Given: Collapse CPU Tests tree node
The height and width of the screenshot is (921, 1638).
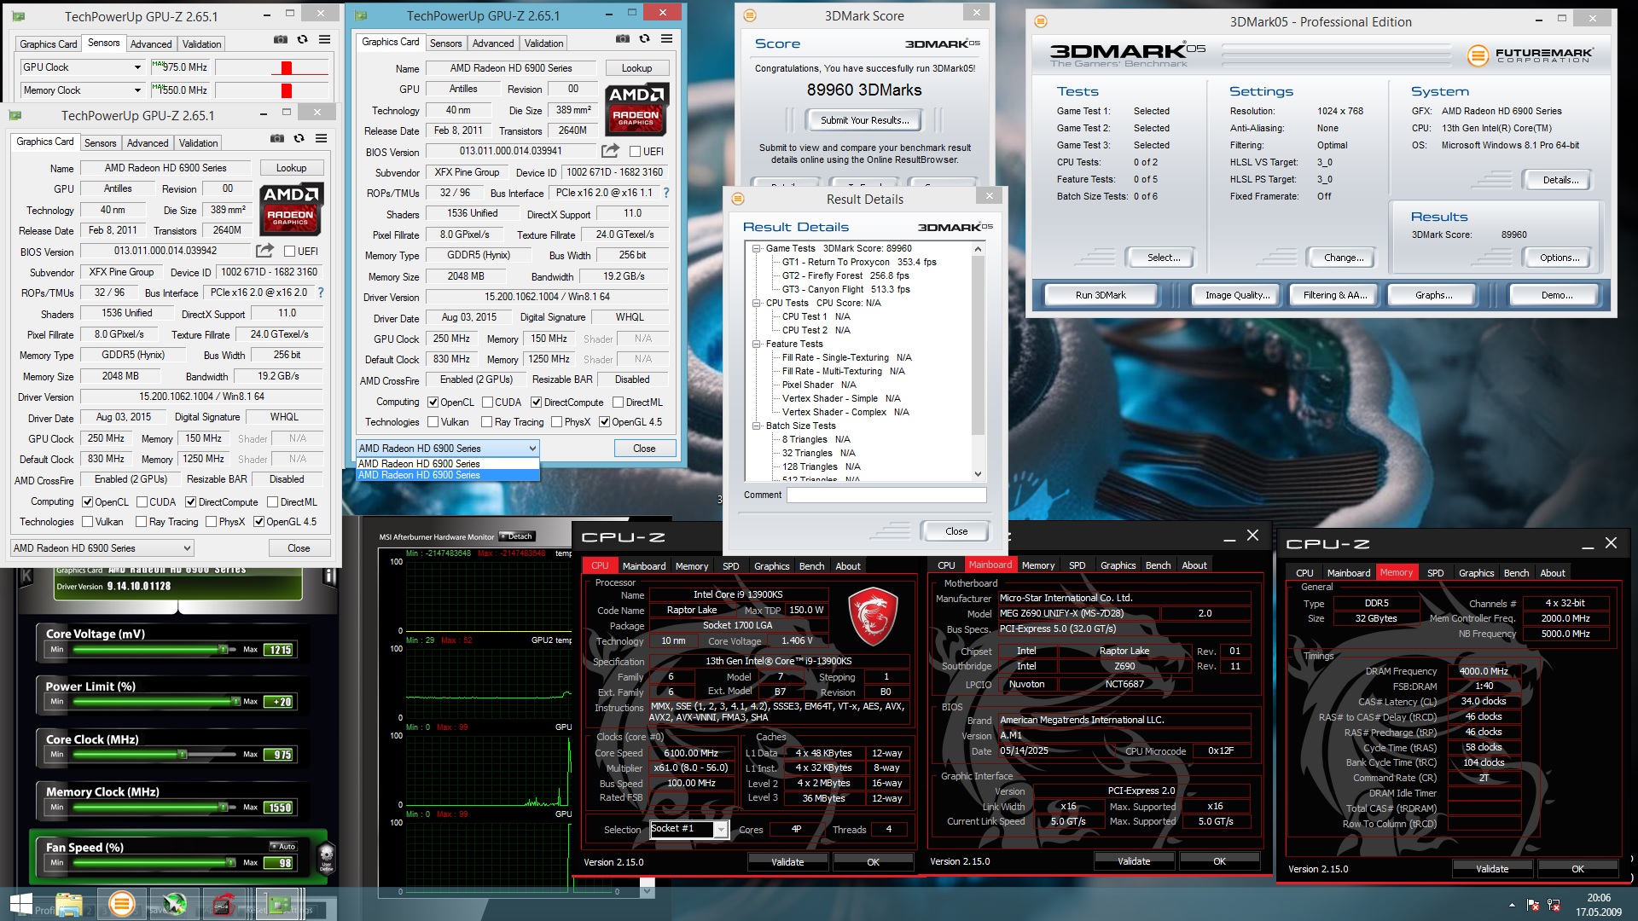Looking at the screenshot, I should (x=756, y=303).
